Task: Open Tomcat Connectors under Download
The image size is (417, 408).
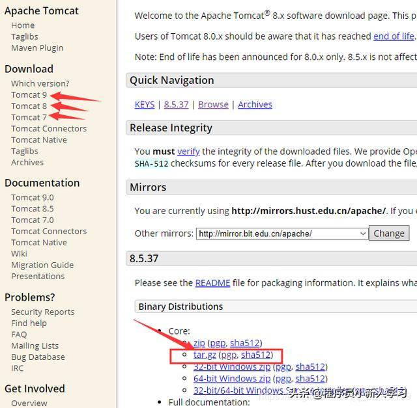Action: click(x=49, y=129)
